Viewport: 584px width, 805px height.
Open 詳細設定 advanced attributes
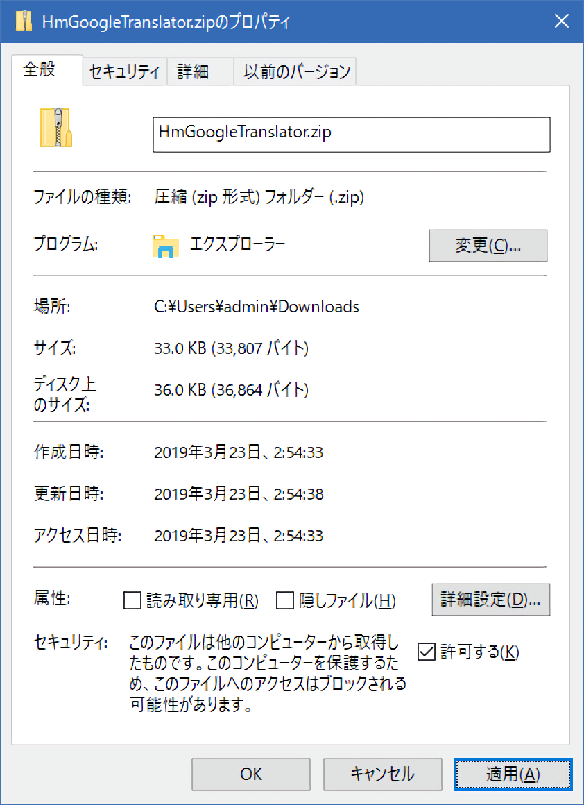point(490,600)
